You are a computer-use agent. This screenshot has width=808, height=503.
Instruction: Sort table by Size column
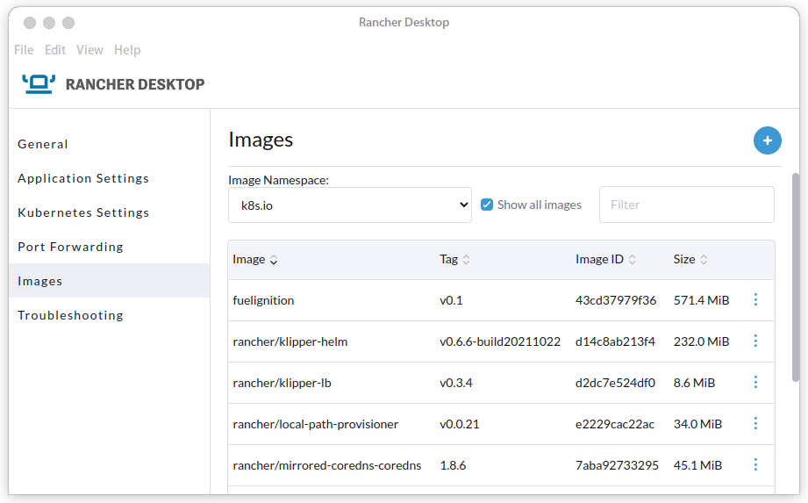(x=690, y=259)
